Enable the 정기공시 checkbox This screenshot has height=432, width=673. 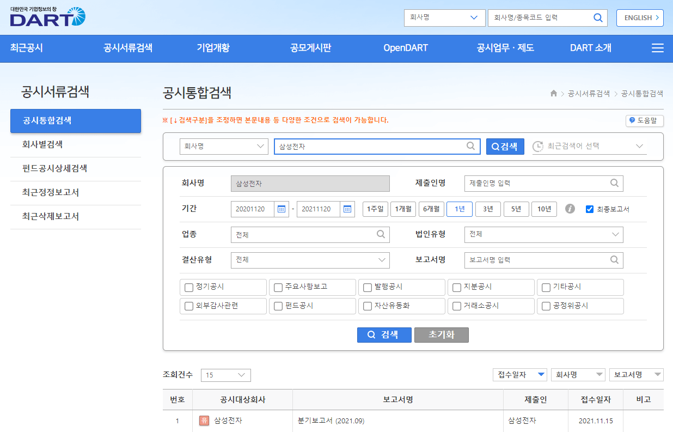(188, 287)
